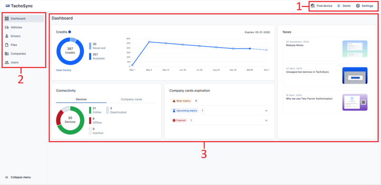Click the Collapse menu double-chevron icon
381x185 pixels.
tap(7, 177)
